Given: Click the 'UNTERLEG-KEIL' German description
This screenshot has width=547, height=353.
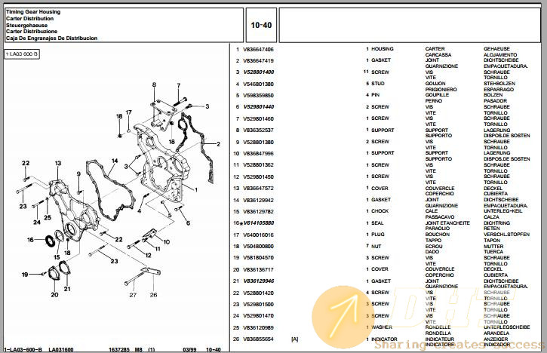Looking at the screenshot, I should (x=502, y=211).
